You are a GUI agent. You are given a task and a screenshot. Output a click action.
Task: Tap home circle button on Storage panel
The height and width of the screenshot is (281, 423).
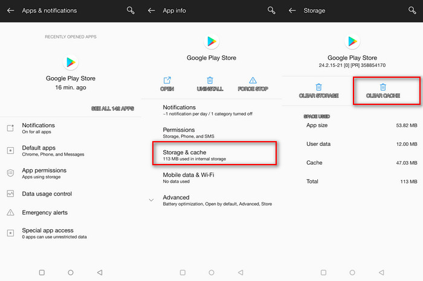[352, 273]
